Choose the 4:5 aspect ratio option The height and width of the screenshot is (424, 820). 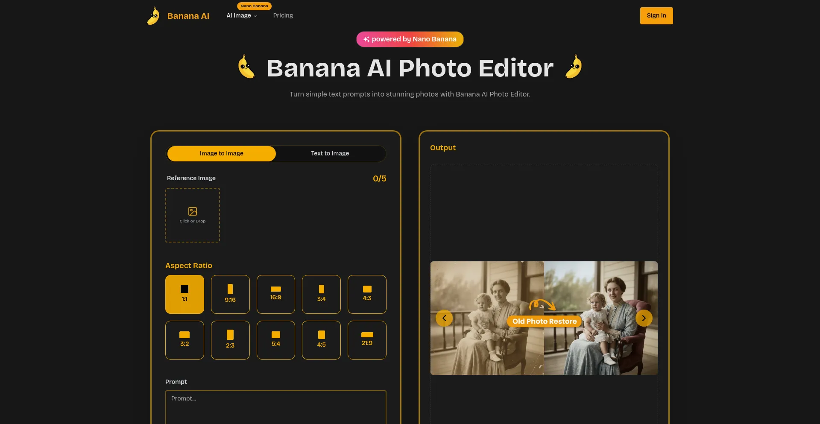click(x=321, y=340)
